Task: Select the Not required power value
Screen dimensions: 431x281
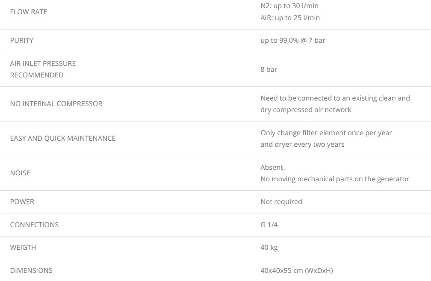Action: (281, 201)
